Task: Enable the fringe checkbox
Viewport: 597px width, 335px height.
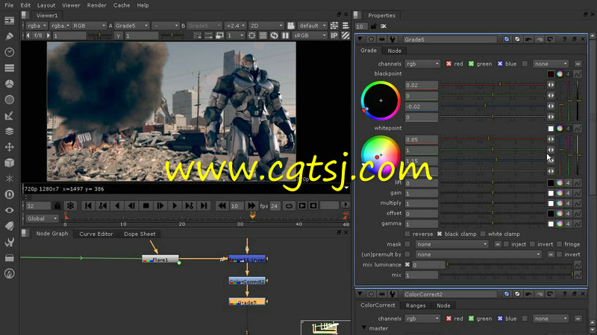Action: tap(559, 244)
